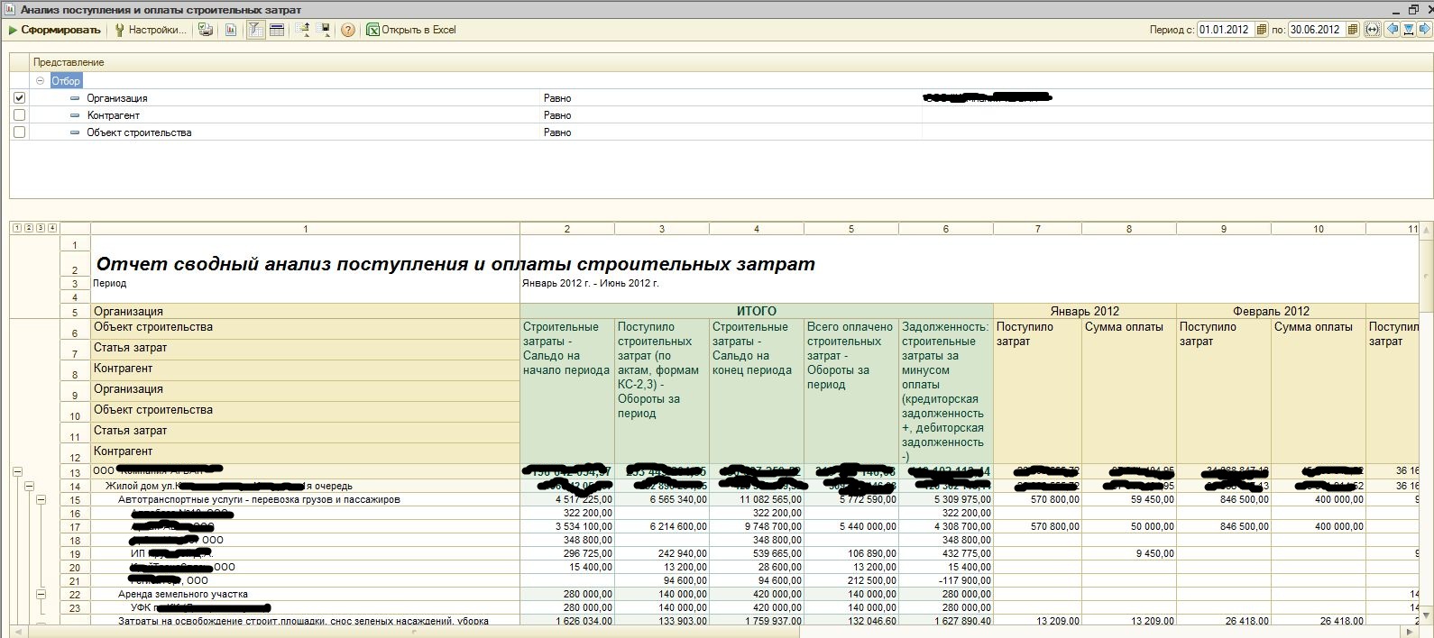The width and height of the screenshot is (1434, 638).
Task: Click grouping level 4 button
Action: point(51,228)
